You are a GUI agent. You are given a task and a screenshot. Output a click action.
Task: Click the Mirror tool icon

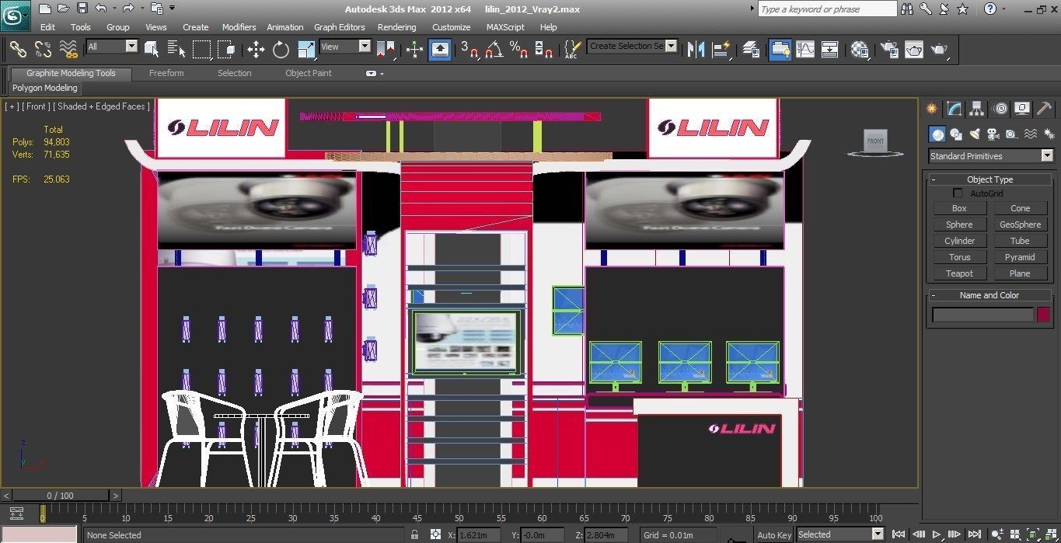696,50
